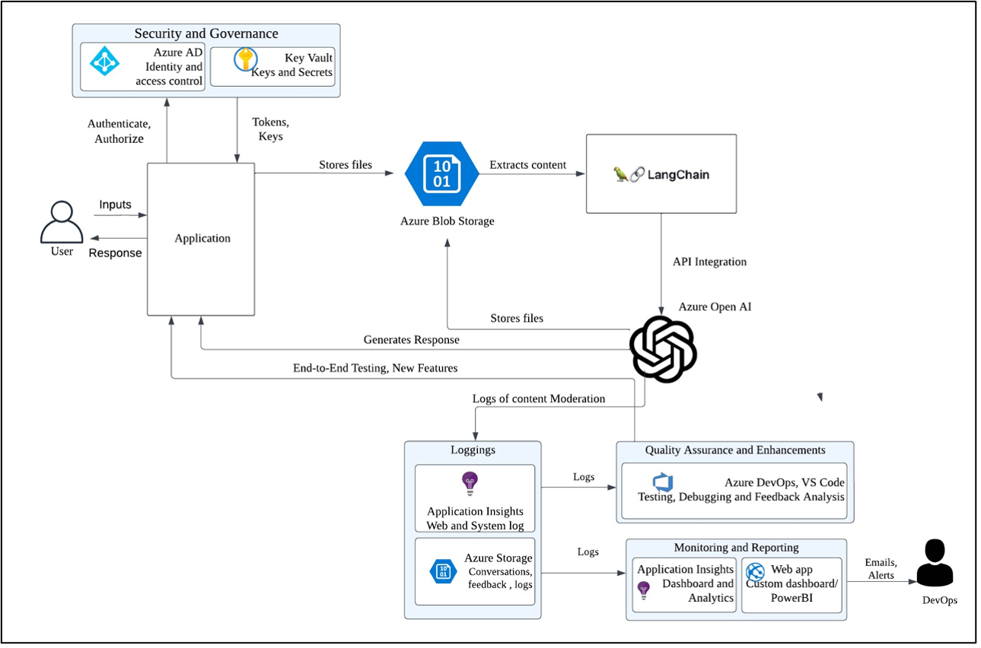This screenshot has width=981, height=648.
Task: Click the User person outline icon
Action: tap(62, 222)
